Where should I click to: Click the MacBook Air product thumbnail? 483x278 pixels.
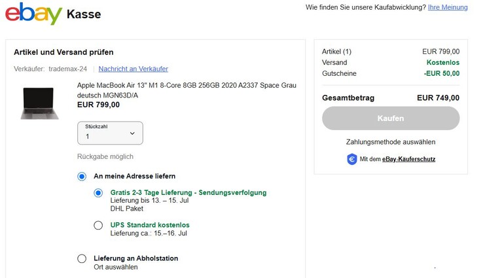tap(39, 103)
